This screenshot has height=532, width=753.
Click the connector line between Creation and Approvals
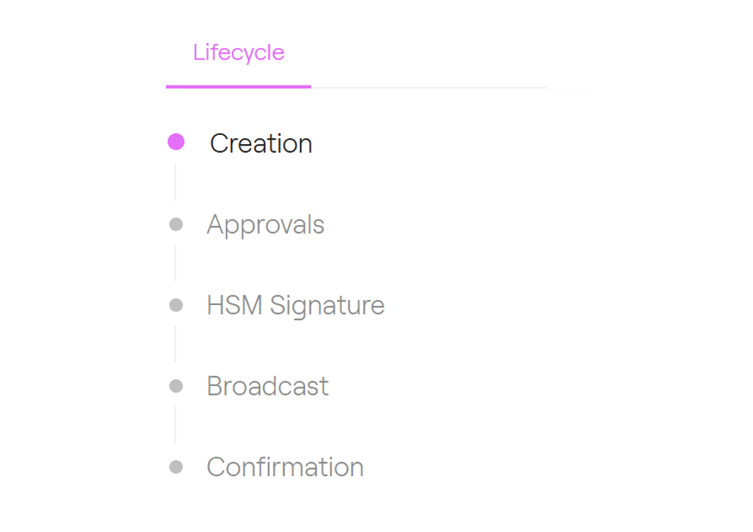coord(175,183)
